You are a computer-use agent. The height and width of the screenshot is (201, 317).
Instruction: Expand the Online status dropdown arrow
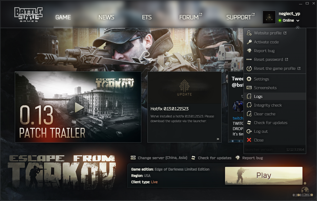pos(298,21)
